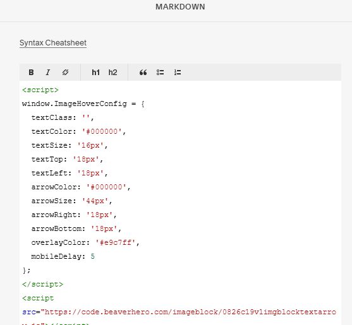The height and width of the screenshot is (325, 352).
Task: Click the closing </script> tag line
Action: point(42,284)
